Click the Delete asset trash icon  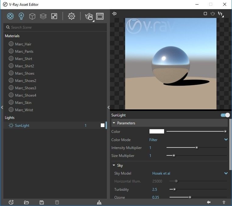tap(57, 202)
